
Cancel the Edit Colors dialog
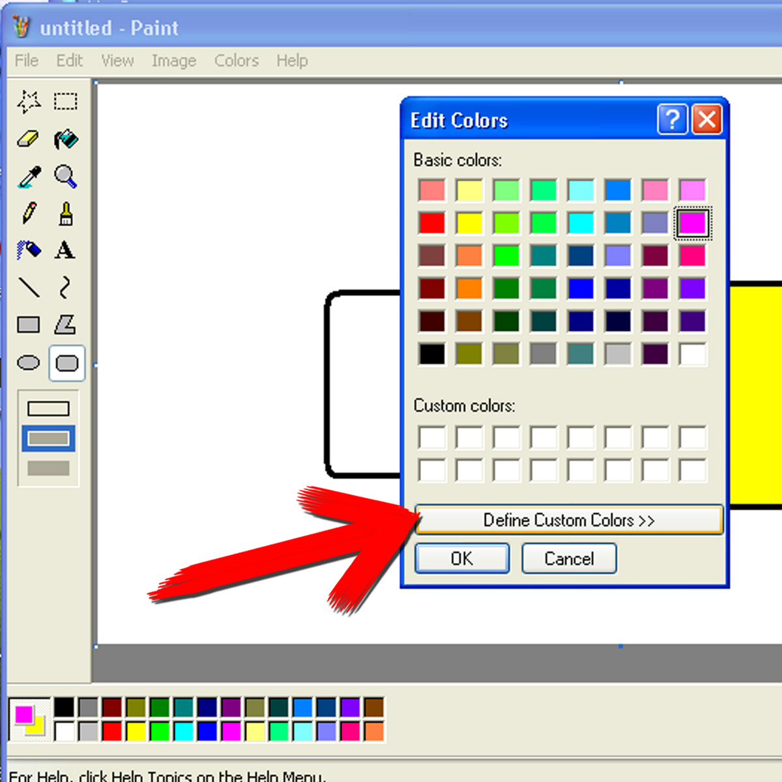[x=568, y=558]
